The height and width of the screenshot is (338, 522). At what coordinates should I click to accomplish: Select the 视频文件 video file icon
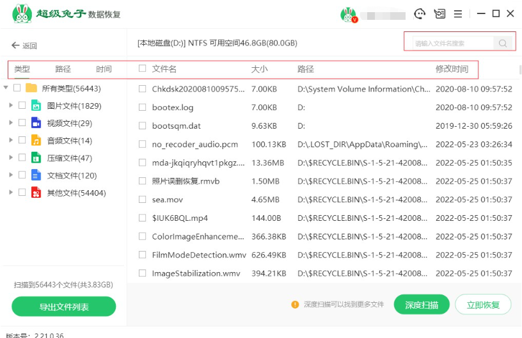point(37,123)
